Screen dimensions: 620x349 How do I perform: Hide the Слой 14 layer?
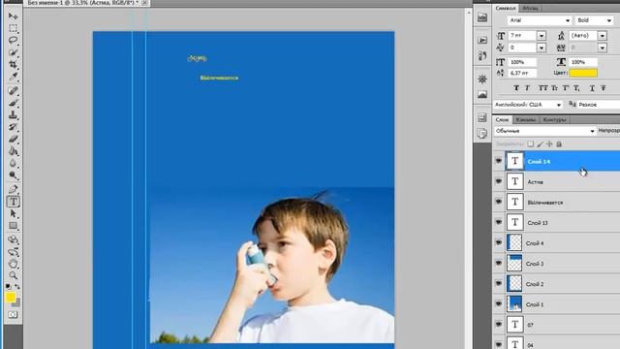(498, 161)
